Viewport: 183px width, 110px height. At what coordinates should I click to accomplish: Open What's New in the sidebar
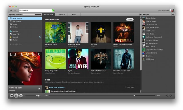click(x=25, y=18)
